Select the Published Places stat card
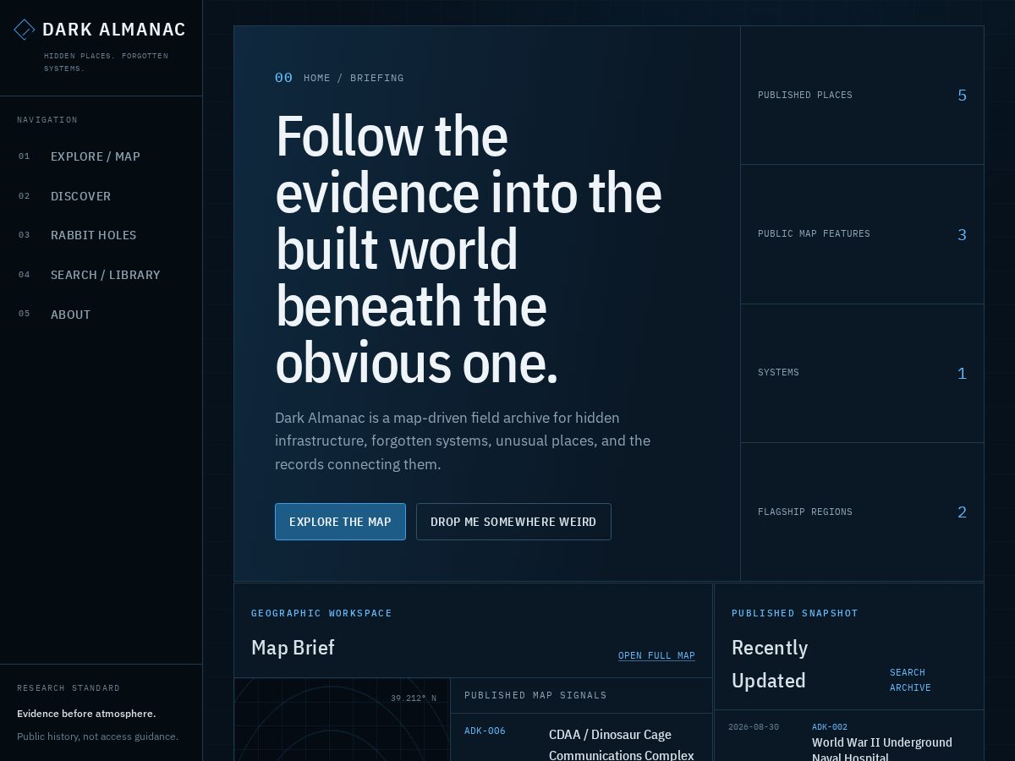Image resolution: width=1015 pixels, height=761 pixels. (862, 95)
